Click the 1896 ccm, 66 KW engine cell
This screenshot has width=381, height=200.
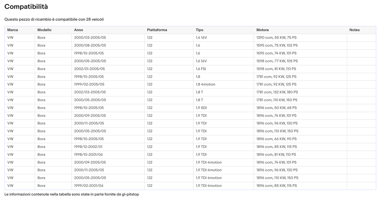point(276,139)
